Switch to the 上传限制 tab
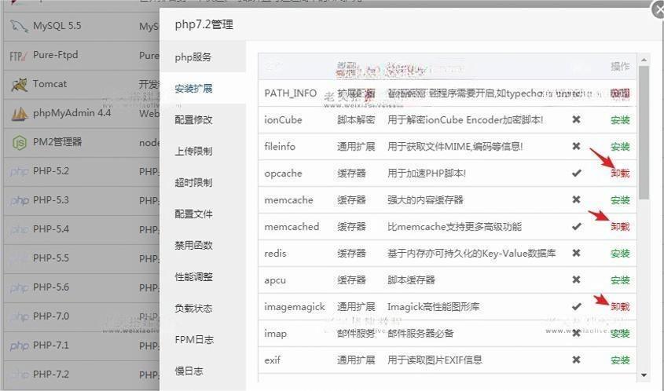 [203, 151]
